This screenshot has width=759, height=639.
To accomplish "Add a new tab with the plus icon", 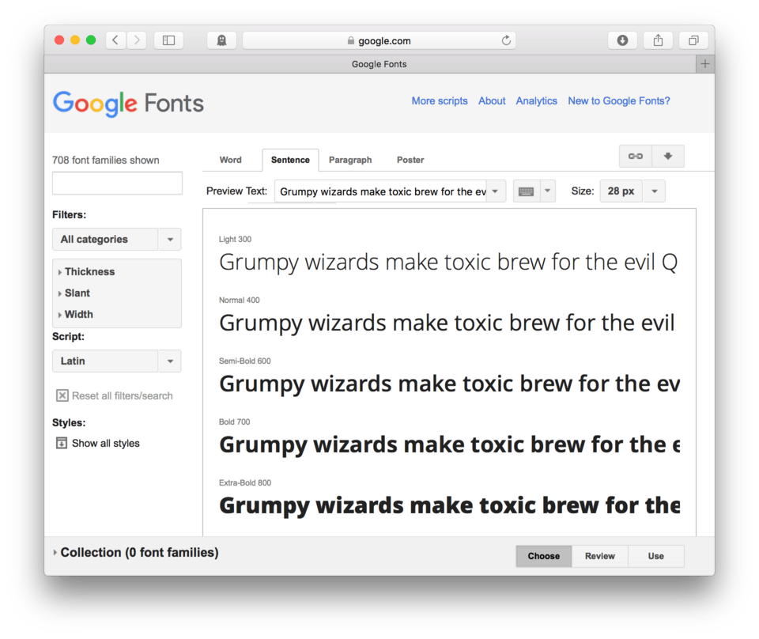I will tap(705, 64).
